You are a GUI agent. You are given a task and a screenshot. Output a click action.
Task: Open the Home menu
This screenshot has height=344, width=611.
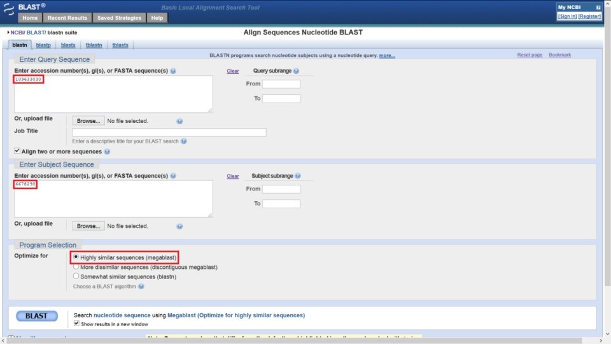pos(30,18)
